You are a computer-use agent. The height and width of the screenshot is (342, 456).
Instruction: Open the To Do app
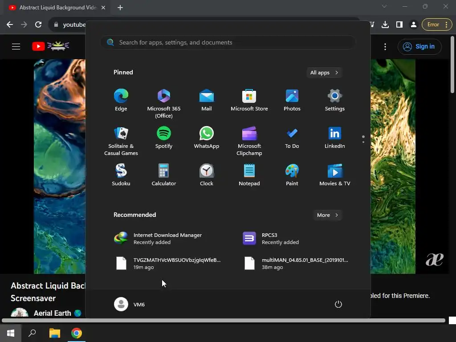click(x=292, y=138)
